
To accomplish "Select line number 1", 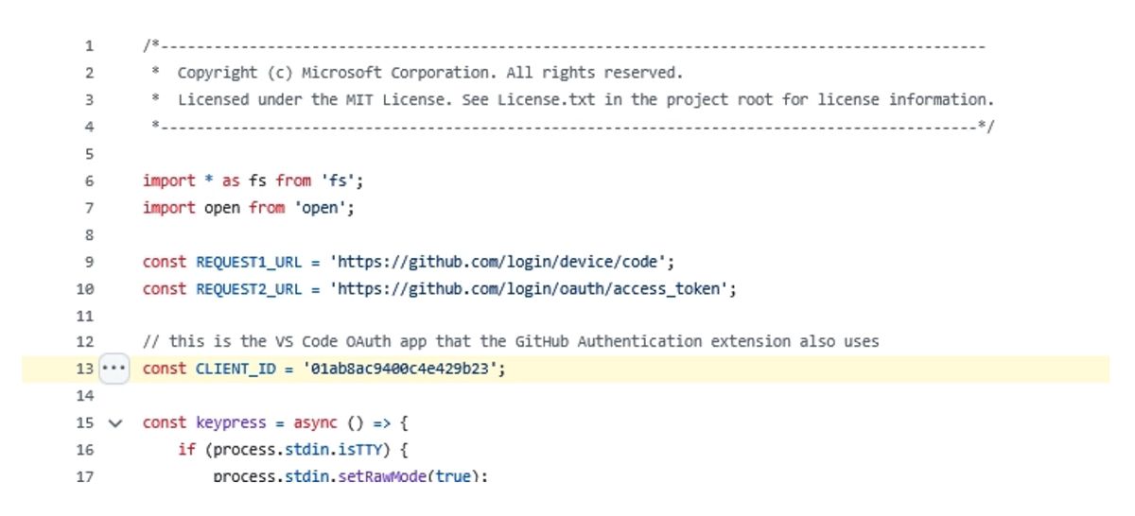I will [x=89, y=45].
